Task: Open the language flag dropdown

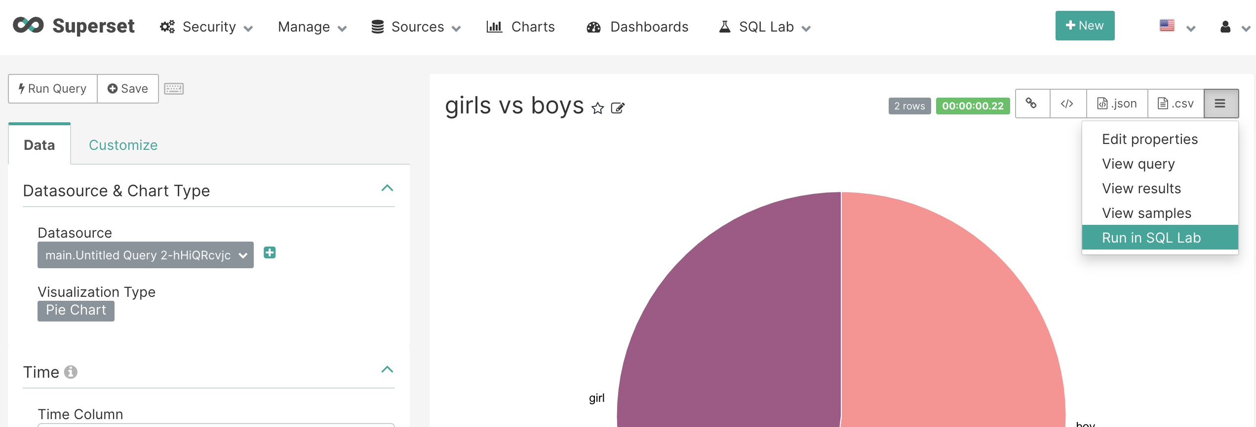Action: click(x=1177, y=27)
